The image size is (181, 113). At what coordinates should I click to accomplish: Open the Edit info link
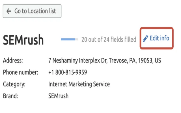(159, 38)
